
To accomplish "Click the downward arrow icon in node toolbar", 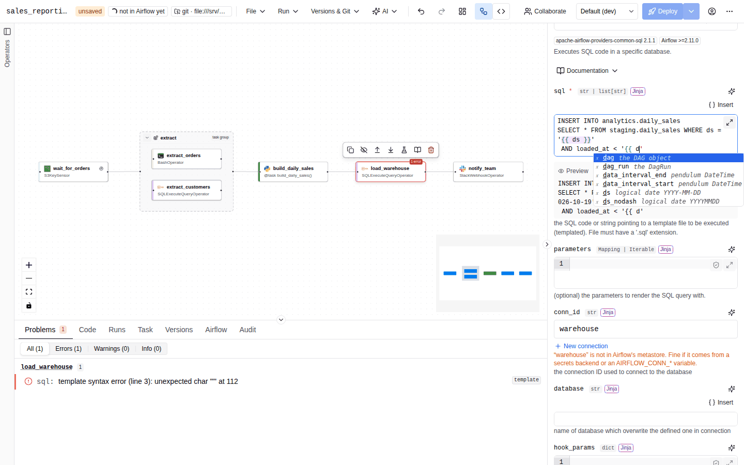I will 391,150.
